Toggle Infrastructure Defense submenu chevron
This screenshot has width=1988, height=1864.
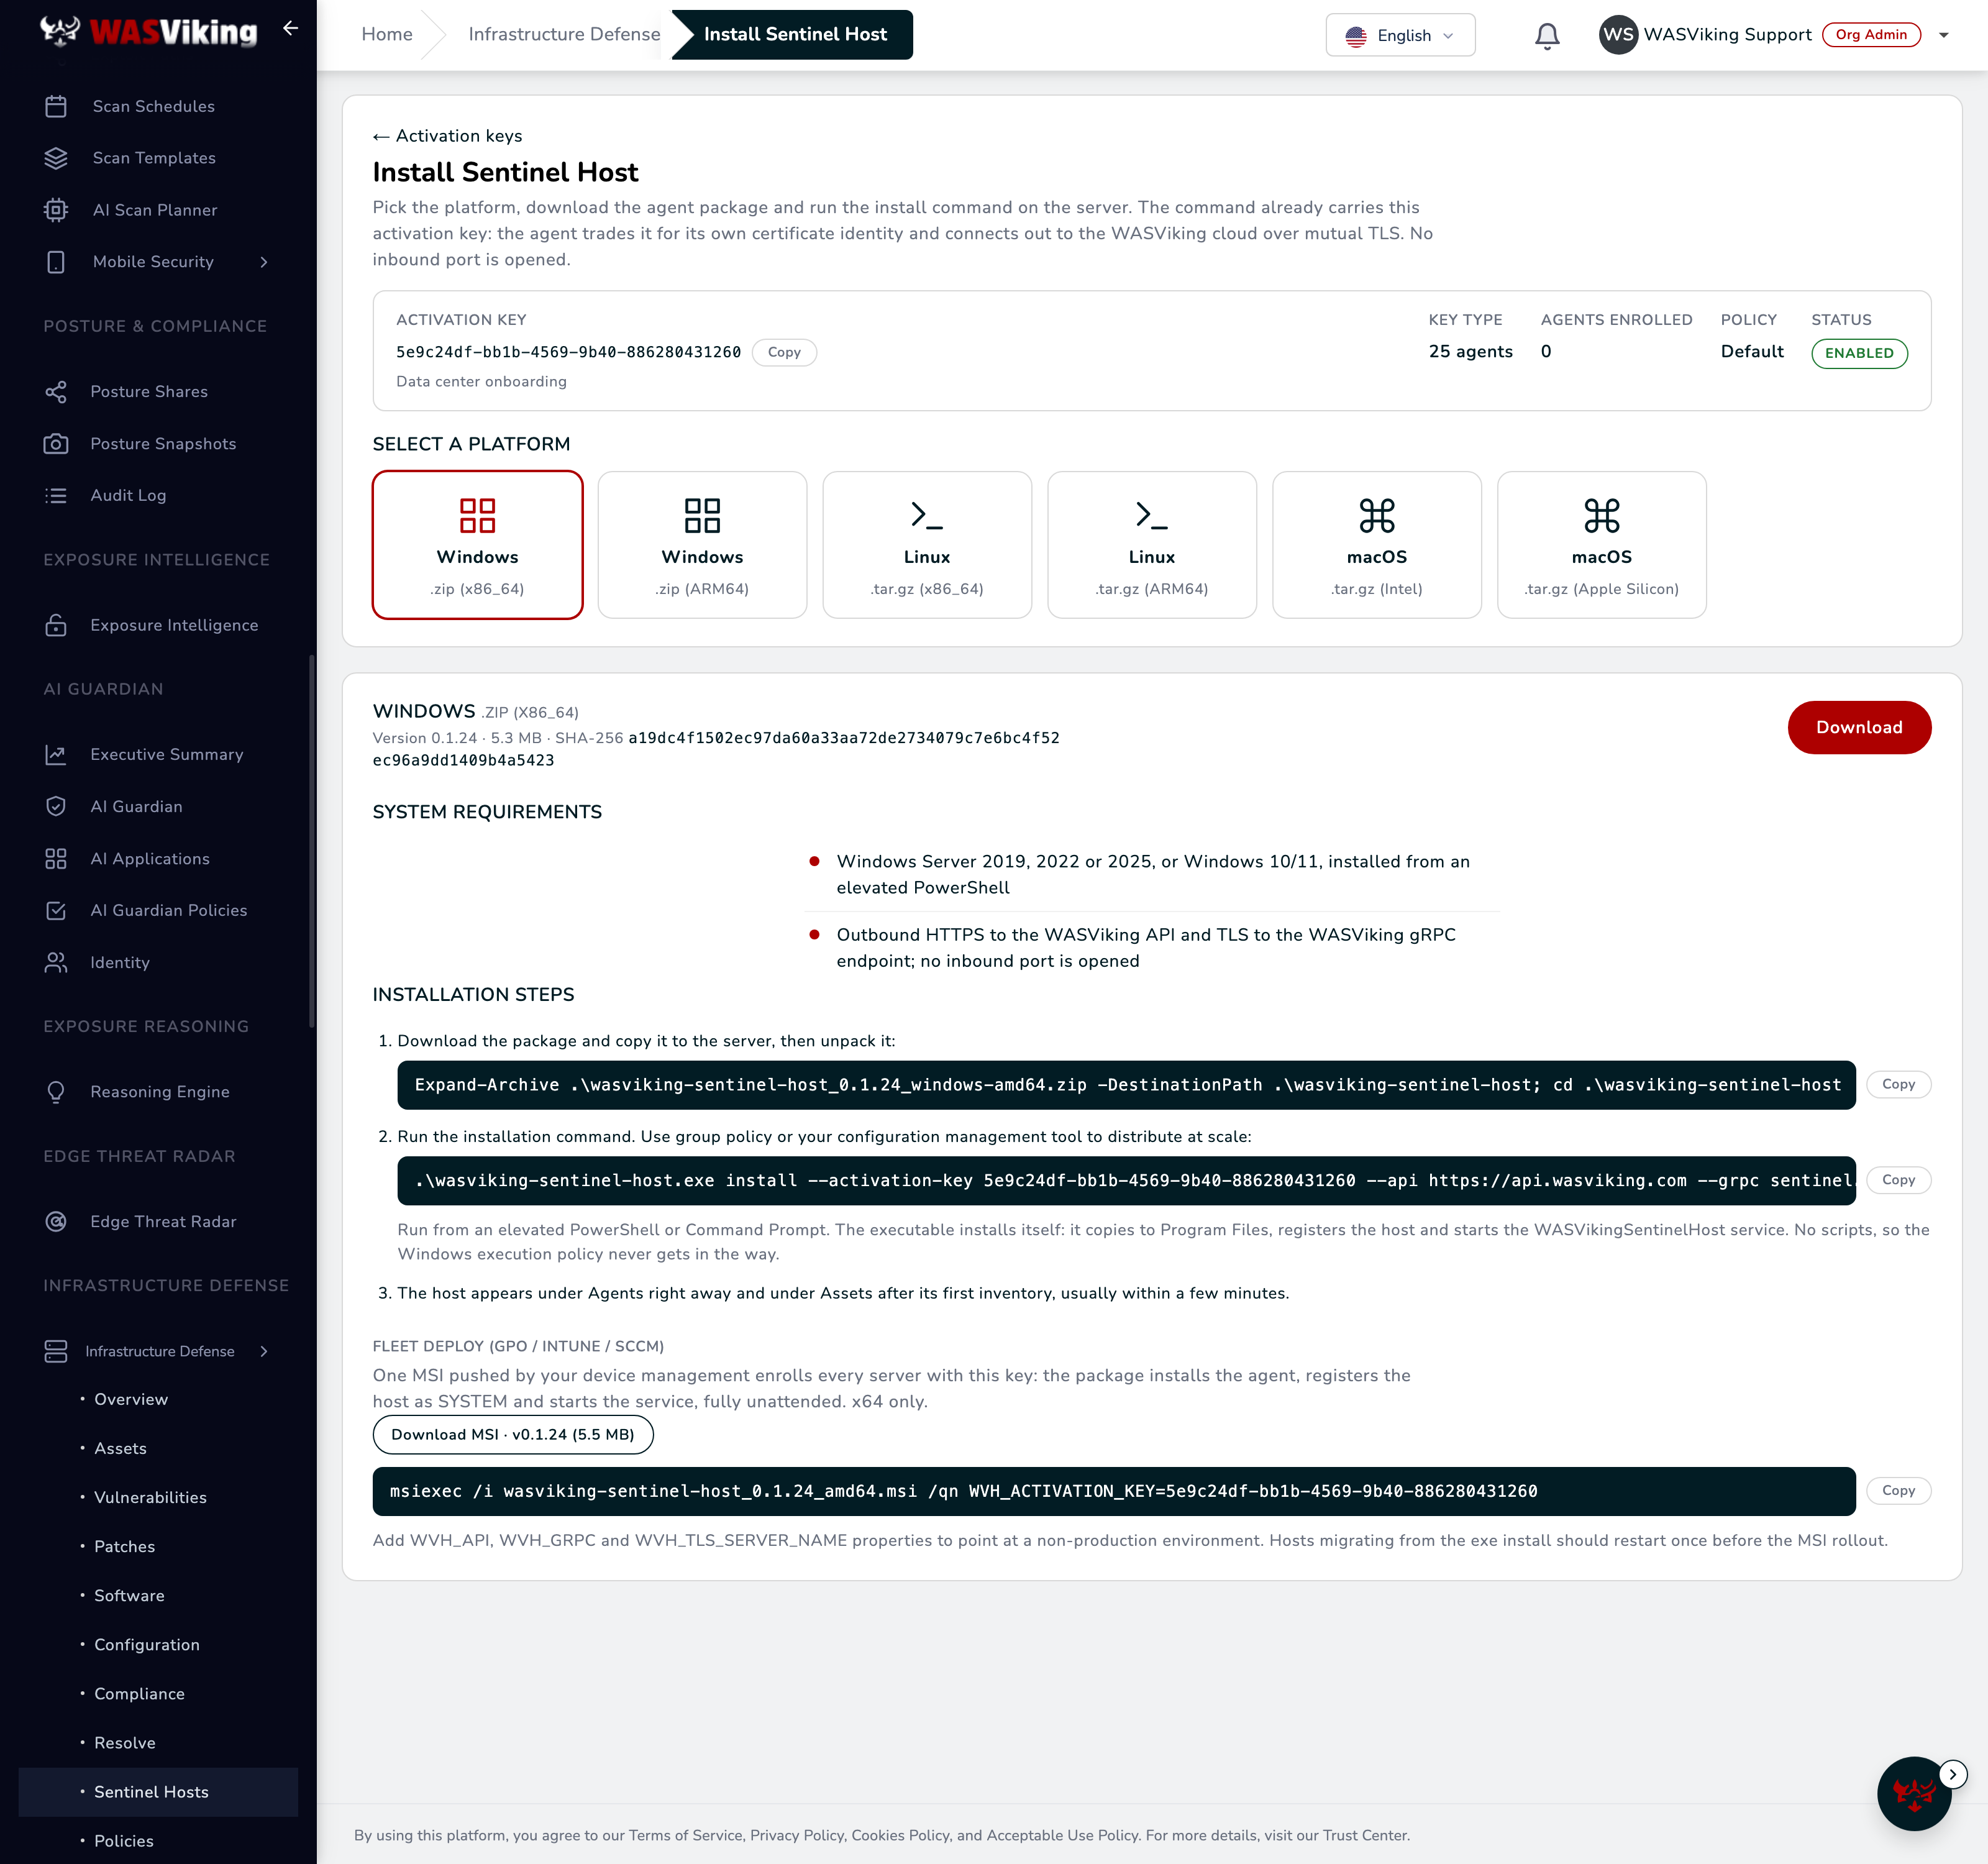click(264, 1352)
